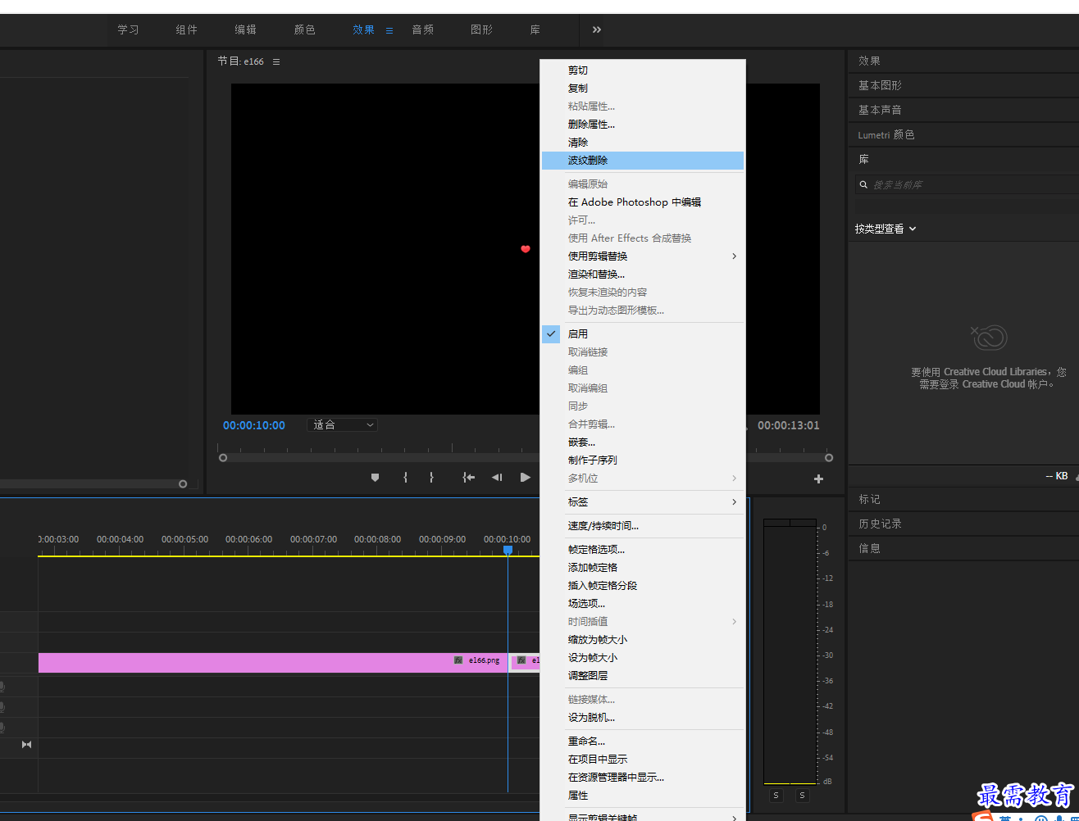1079x821 pixels.
Task: Switch to the 图形 workspace tab
Action: [481, 29]
